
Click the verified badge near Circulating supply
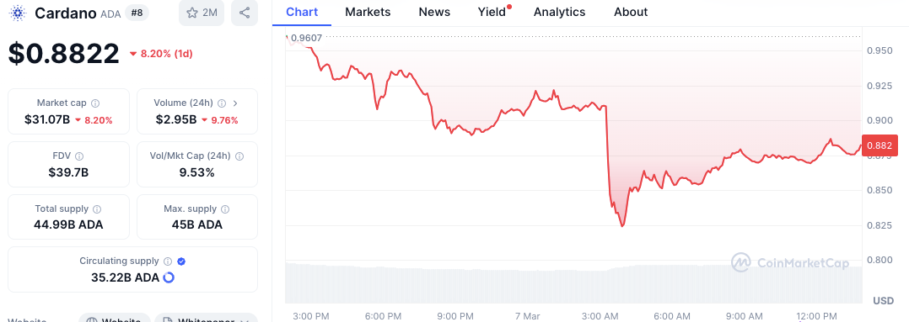point(181,261)
